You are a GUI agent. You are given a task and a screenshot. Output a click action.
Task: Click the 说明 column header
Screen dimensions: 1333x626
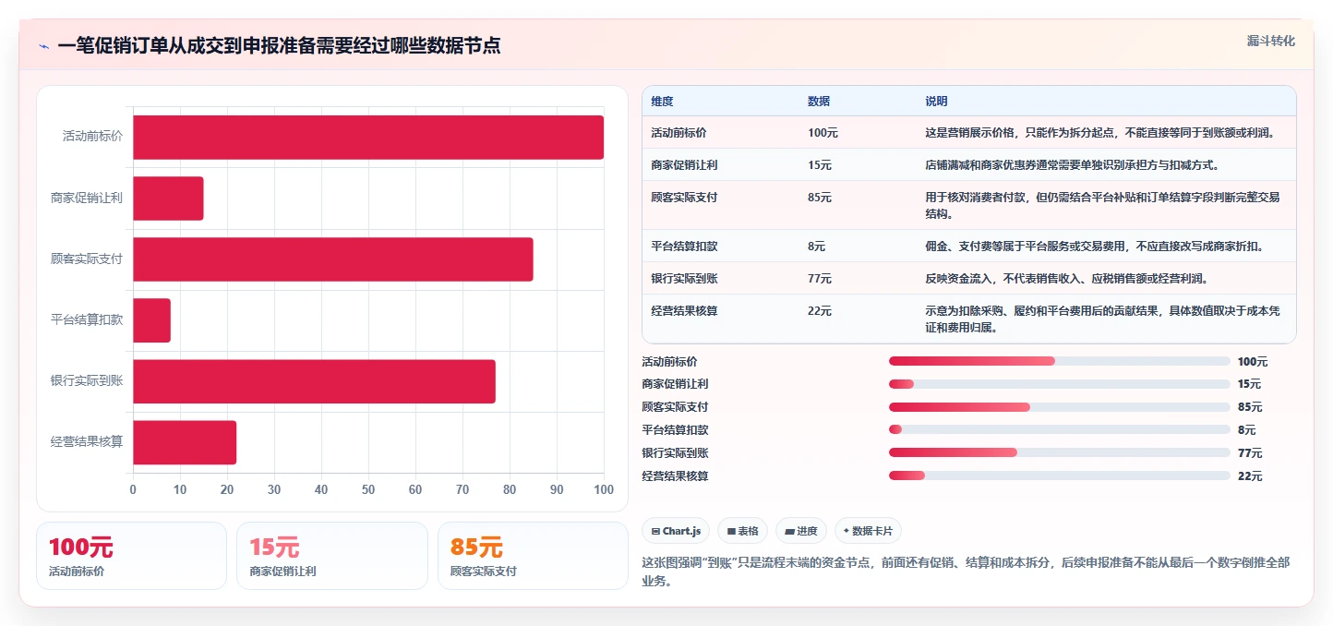(936, 101)
